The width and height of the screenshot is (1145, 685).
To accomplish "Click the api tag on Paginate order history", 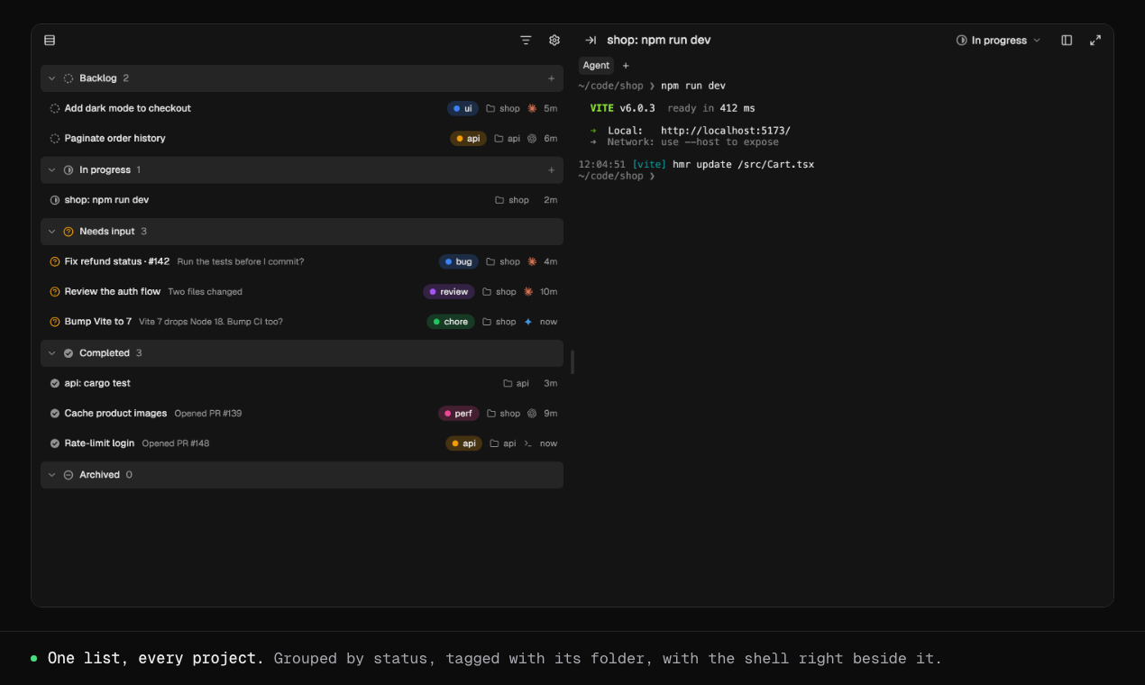I will point(468,139).
